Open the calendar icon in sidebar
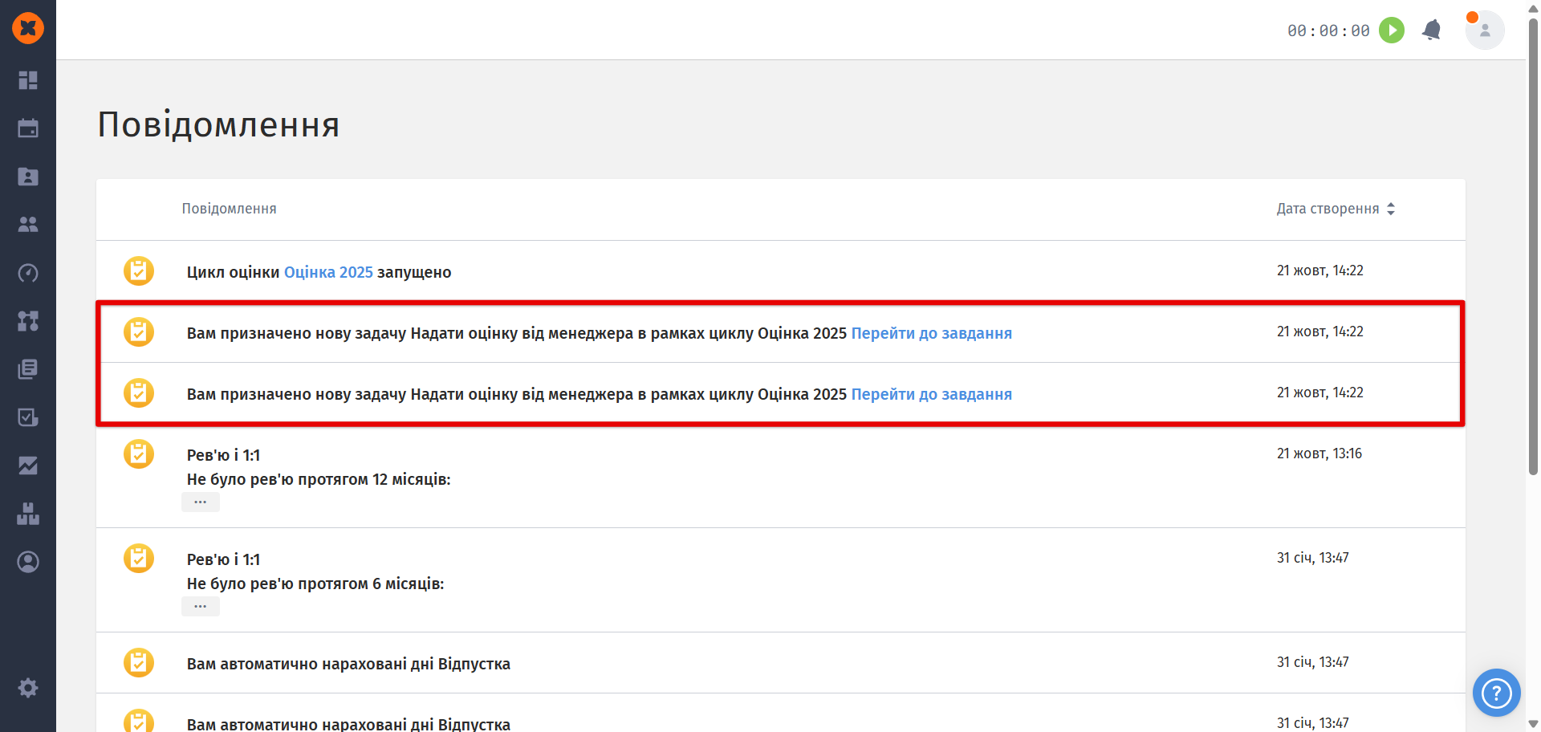The image size is (1541, 732). point(28,128)
